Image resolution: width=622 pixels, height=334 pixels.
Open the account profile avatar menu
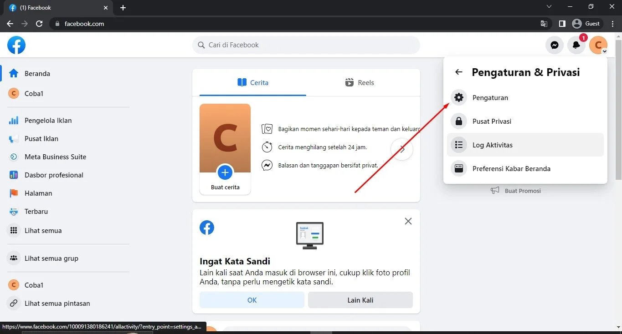pyautogui.click(x=598, y=45)
